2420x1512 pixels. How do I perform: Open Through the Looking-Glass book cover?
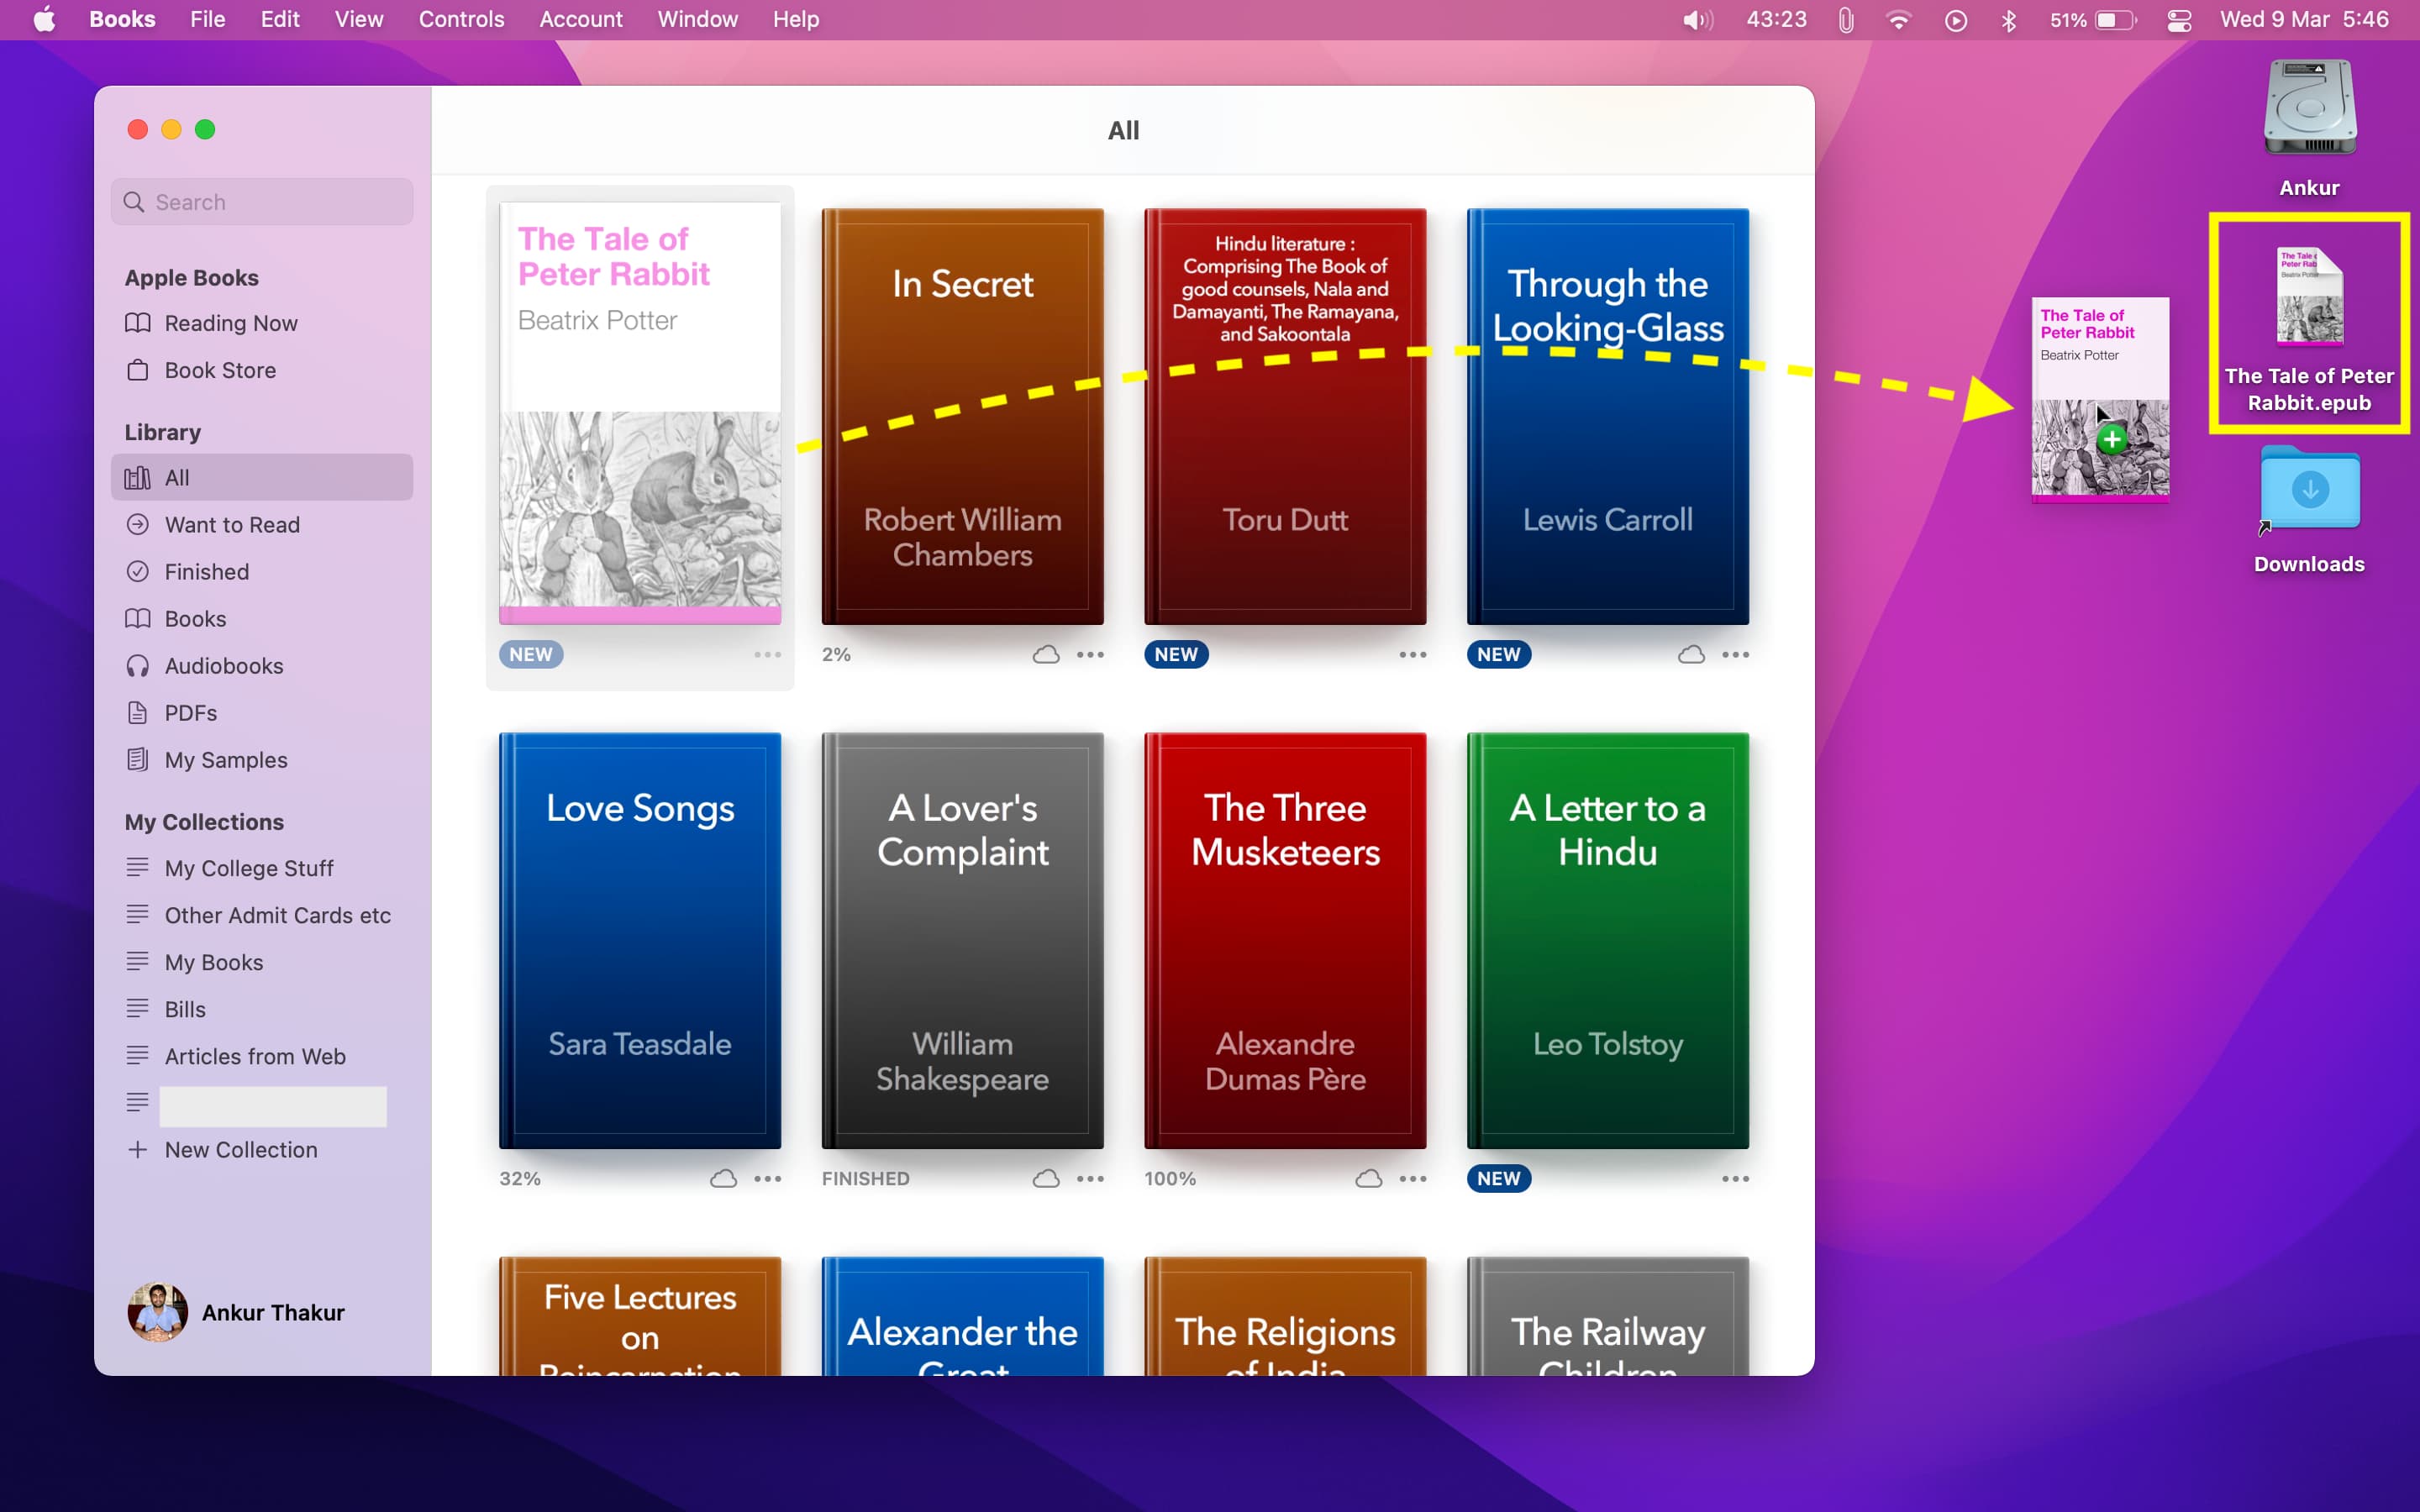(x=1607, y=416)
